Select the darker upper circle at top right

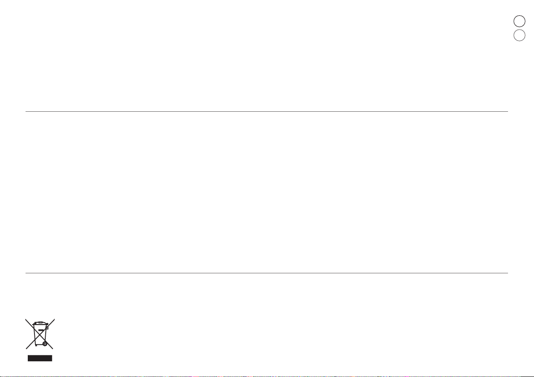(519, 21)
